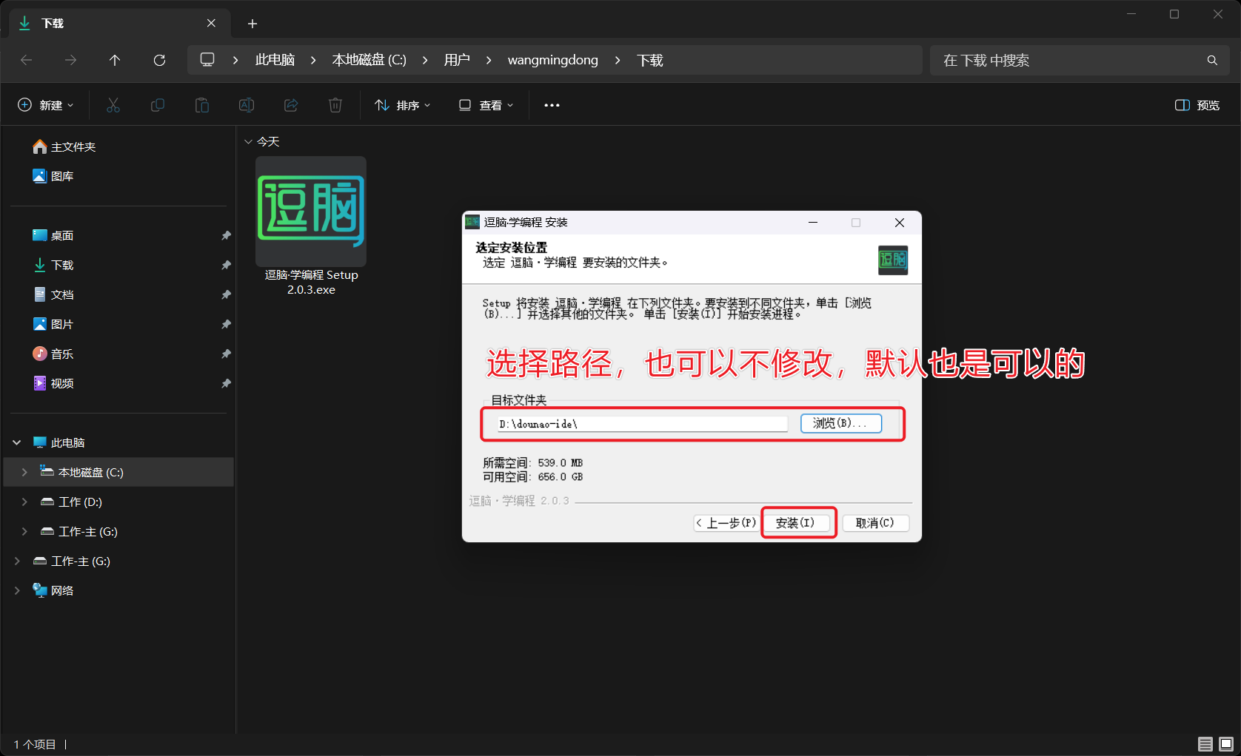Open 图库 in sidebar

[x=53, y=176]
